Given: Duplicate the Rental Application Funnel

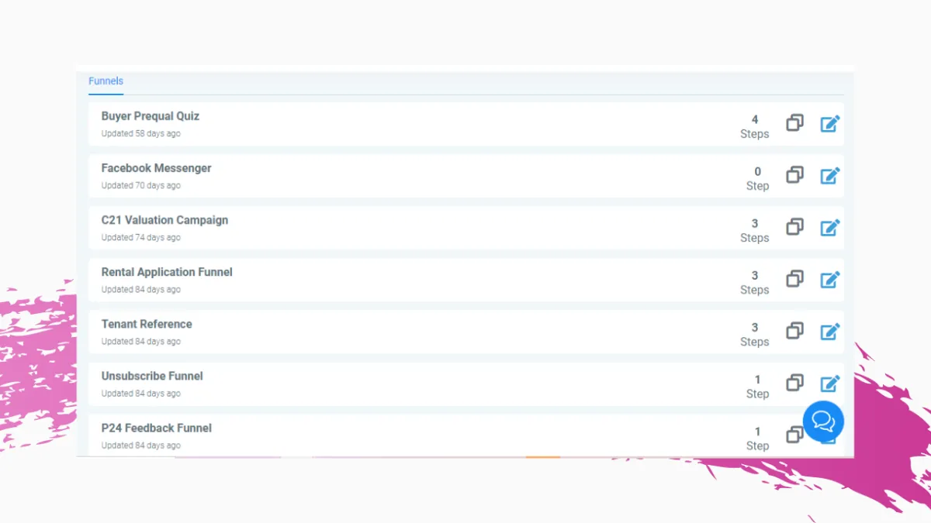Looking at the screenshot, I should [x=794, y=279].
